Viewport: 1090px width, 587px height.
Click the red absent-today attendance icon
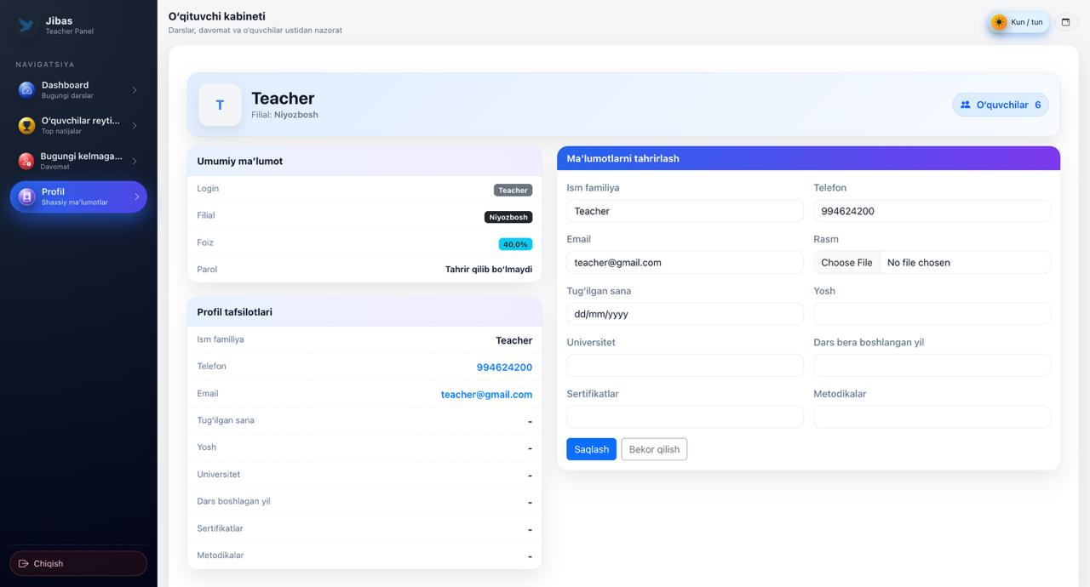pyautogui.click(x=26, y=161)
